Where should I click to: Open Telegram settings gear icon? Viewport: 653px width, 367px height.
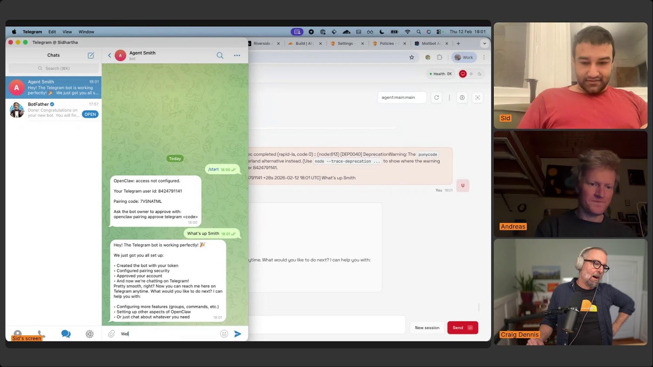[89, 334]
